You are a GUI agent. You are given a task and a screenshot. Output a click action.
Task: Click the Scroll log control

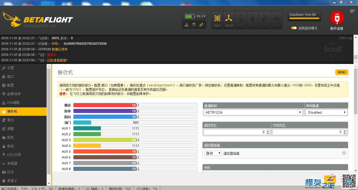(x=333, y=49)
